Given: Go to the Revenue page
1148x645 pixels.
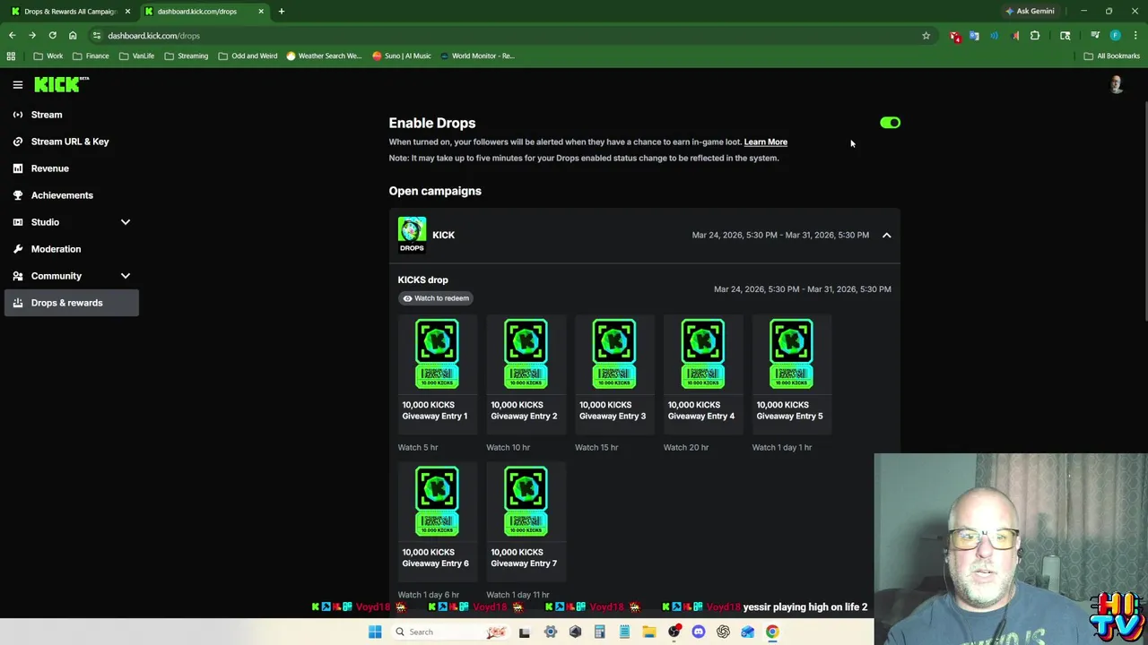Looking at the screenshot, I should click(x=72, y=168).
